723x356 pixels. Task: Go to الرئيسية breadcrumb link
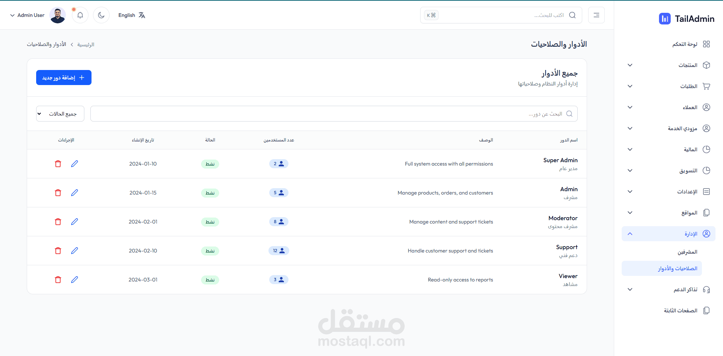coord(85,44)
